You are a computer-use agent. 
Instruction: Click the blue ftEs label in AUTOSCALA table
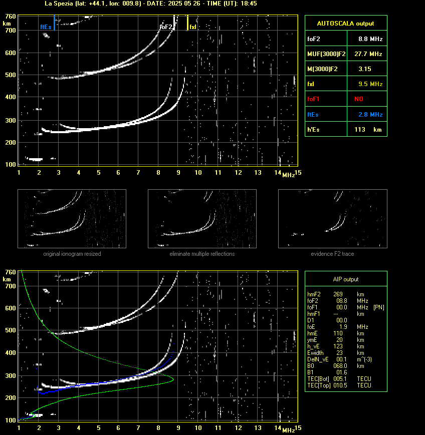313,114
